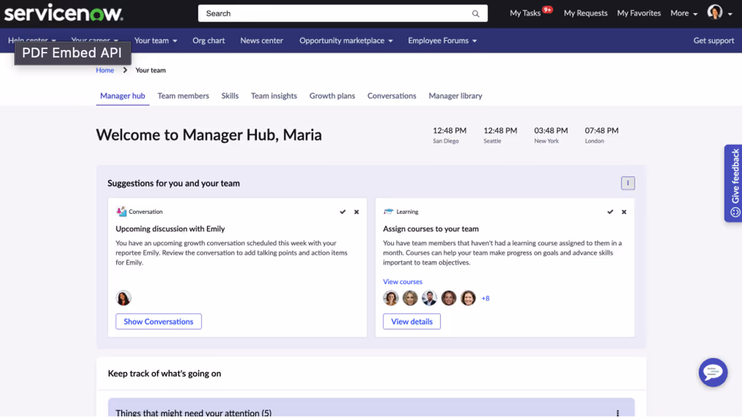The height and width of the screenshot is (417, 742).
Task: Click the search magnifying glass icon
Action: [476, 13]
